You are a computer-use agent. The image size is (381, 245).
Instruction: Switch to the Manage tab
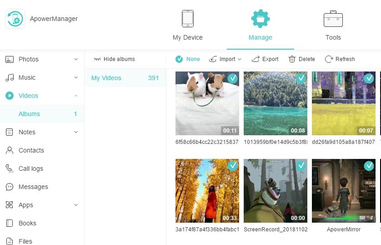coord(260,25)
